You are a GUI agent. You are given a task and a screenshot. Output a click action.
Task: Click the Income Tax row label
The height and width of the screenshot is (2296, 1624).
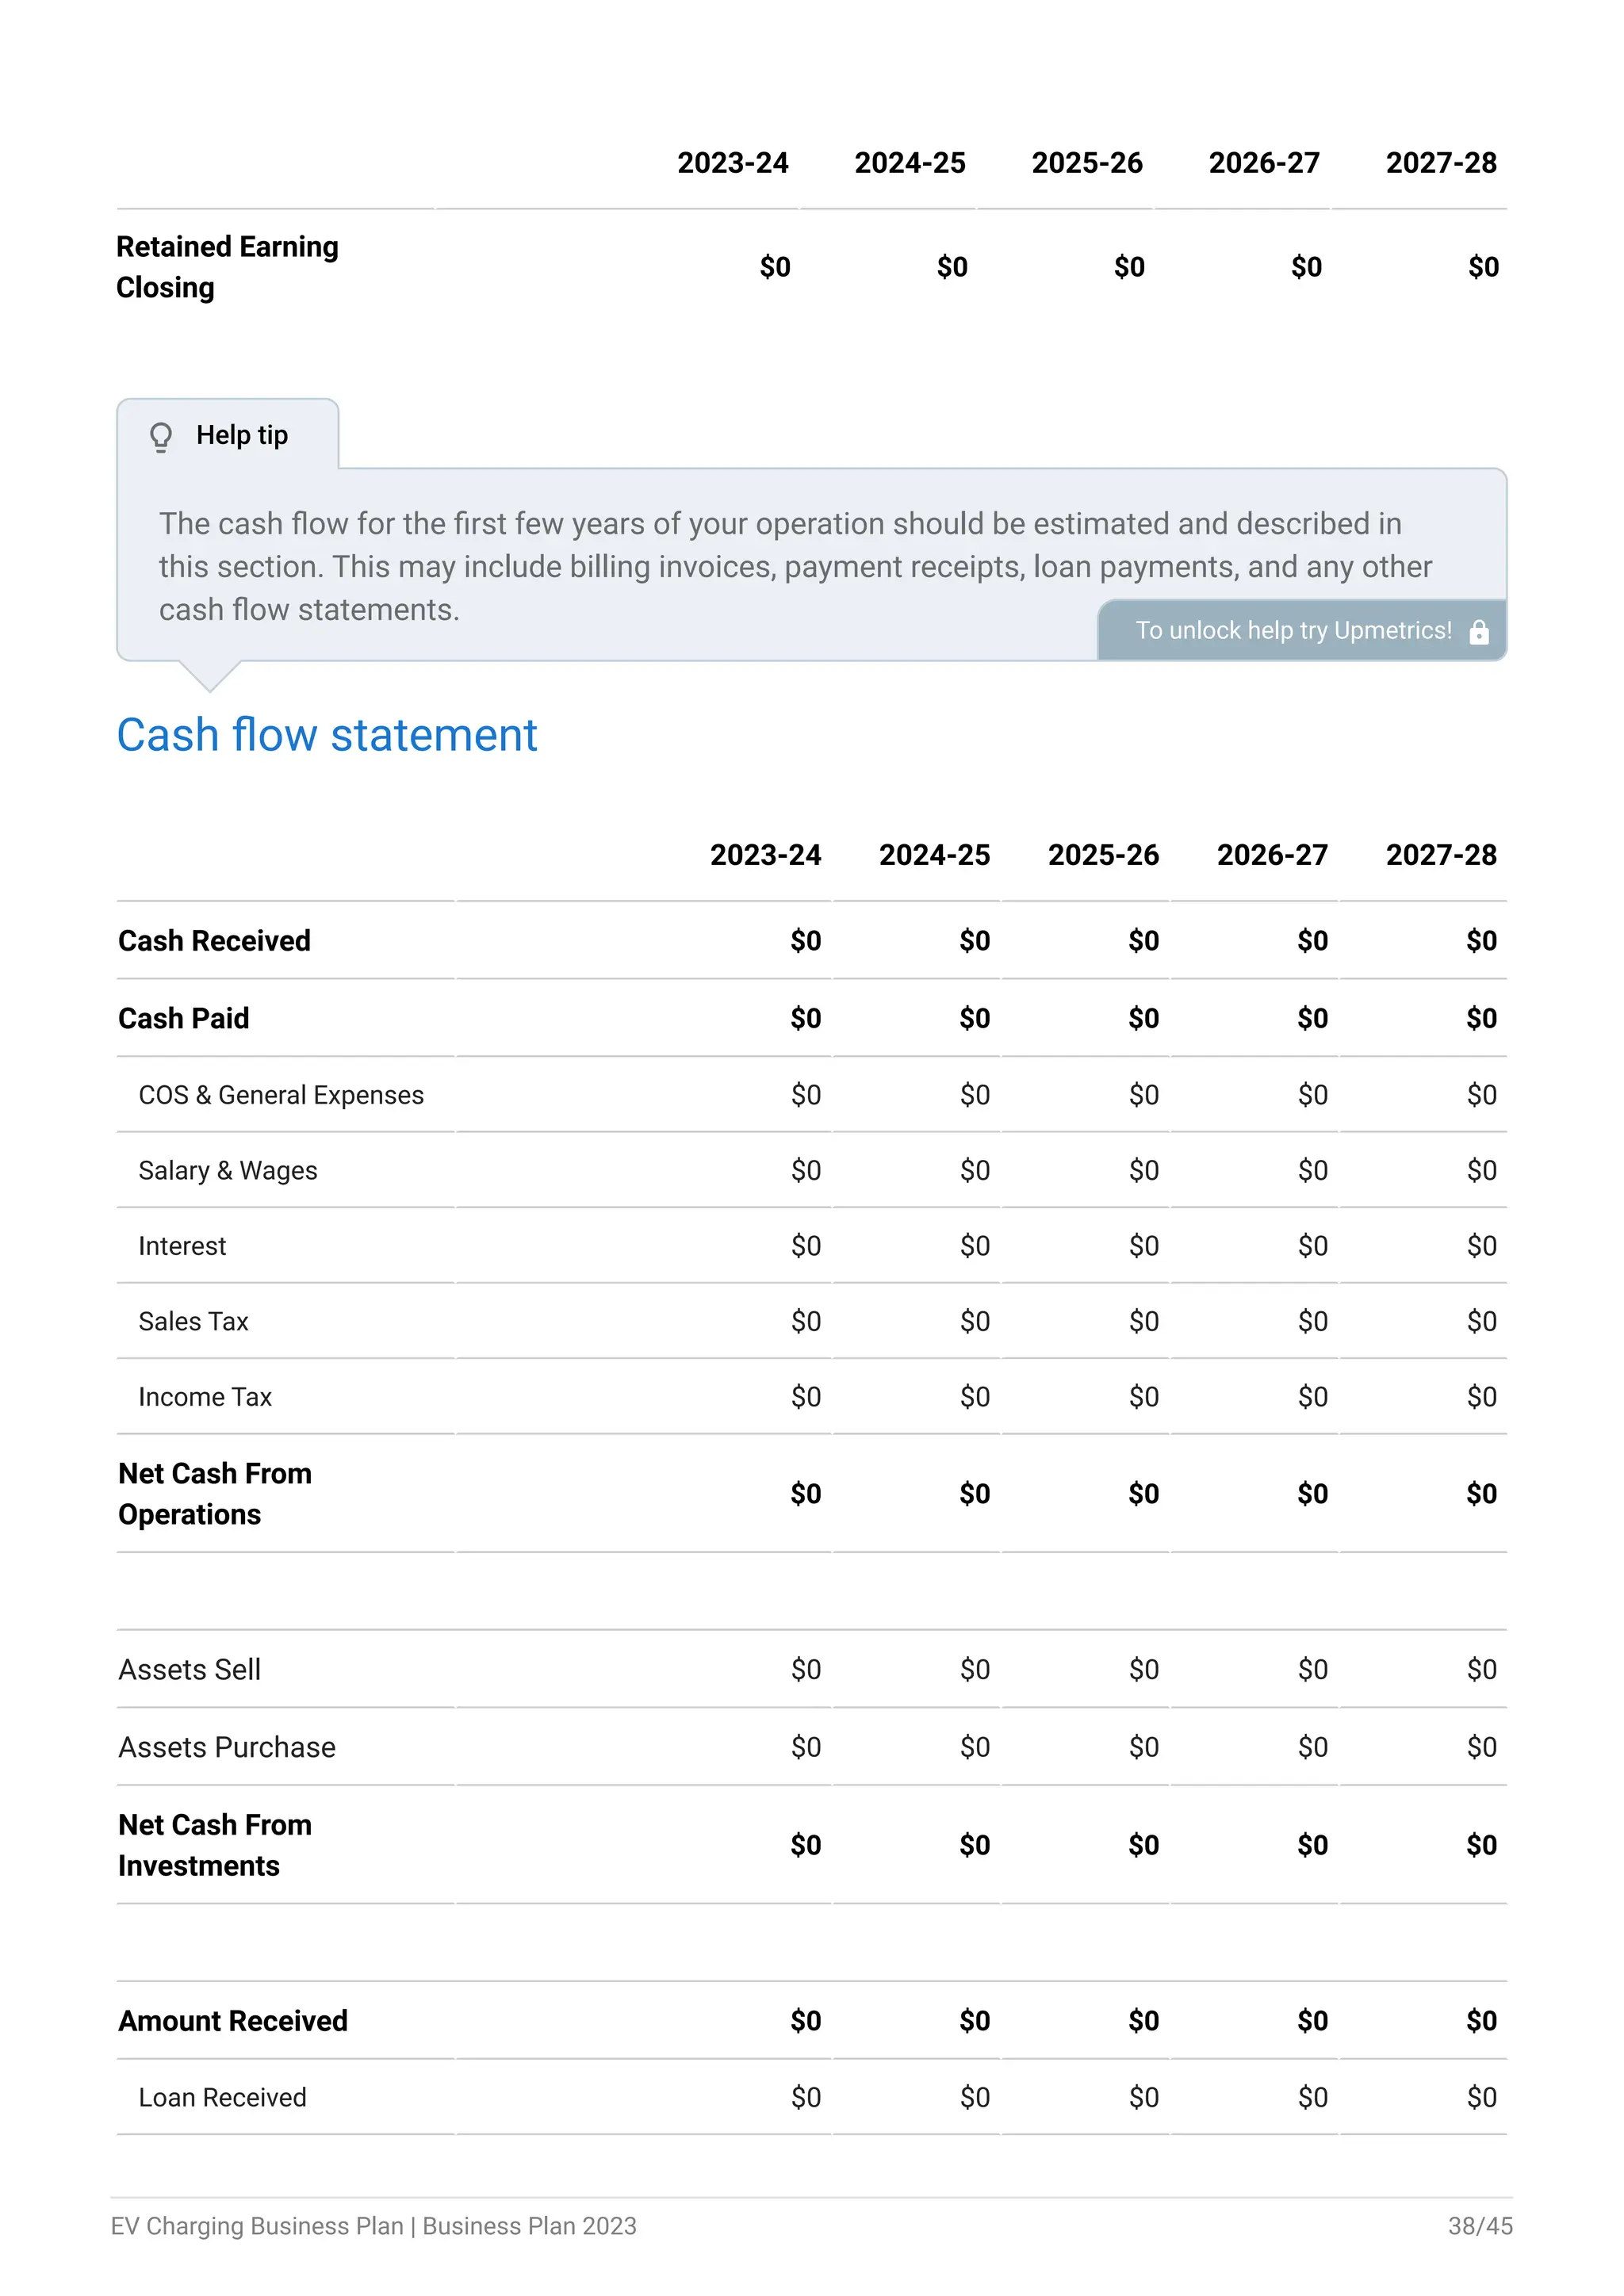coord(205,1397)
